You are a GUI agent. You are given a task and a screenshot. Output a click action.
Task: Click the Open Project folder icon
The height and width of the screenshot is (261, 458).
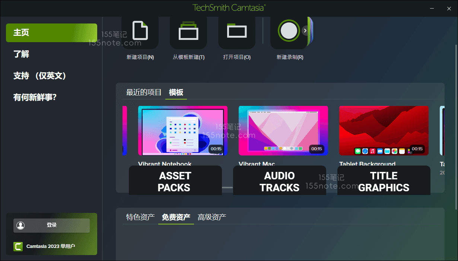pyautogui.click(x=237, y=31)
